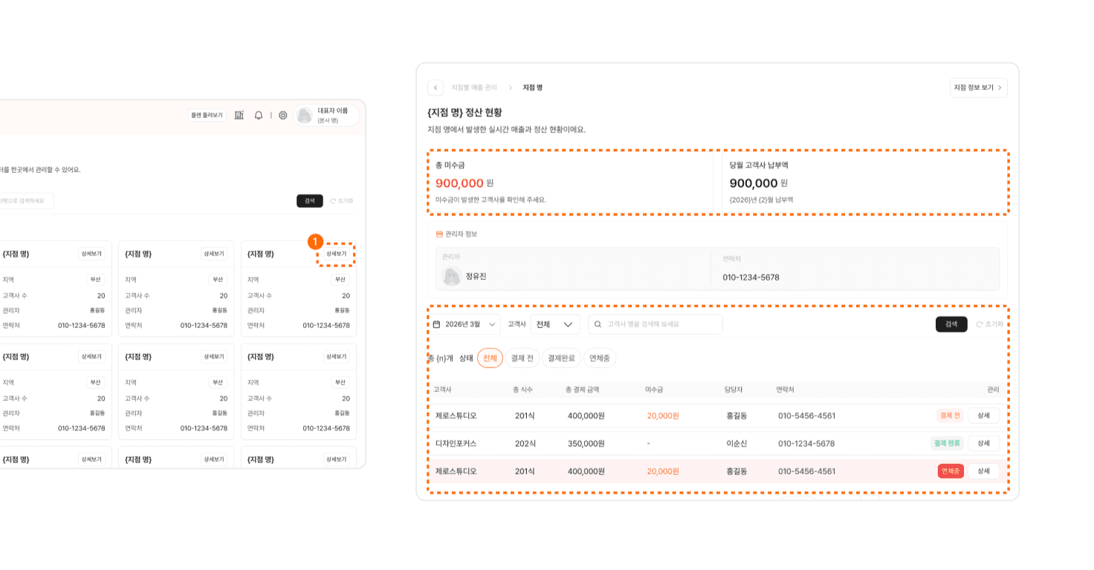This screenshot has width=1094, height=570.
Task: Select the 전체 status filter chip
Action: (490, 358)
